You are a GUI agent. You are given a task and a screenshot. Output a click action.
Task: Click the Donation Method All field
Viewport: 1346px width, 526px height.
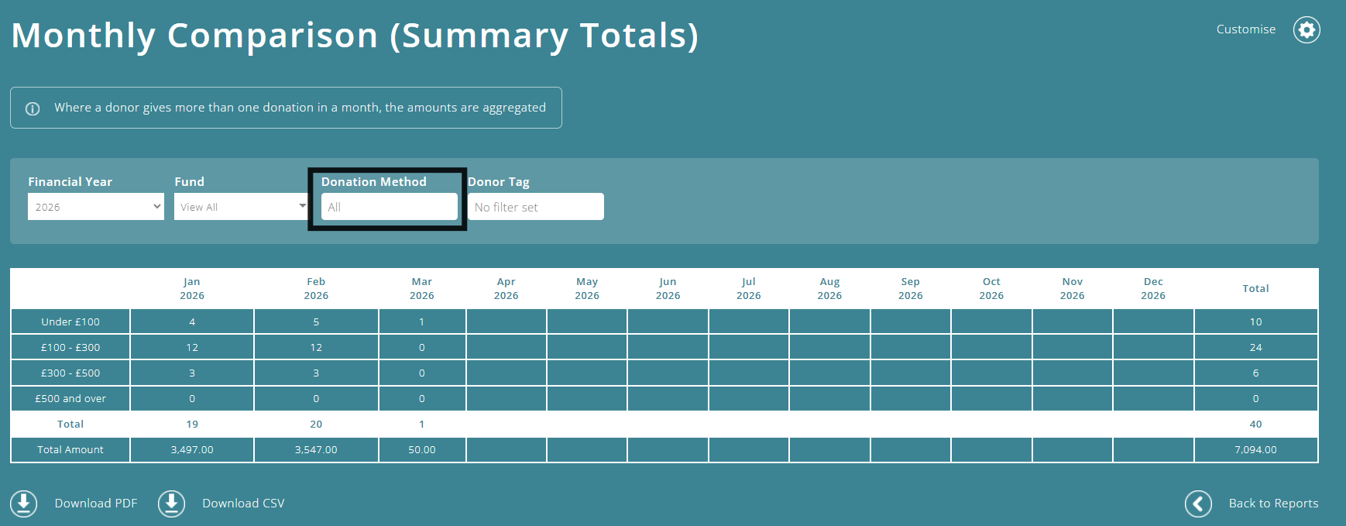click(x=390, y=207)
